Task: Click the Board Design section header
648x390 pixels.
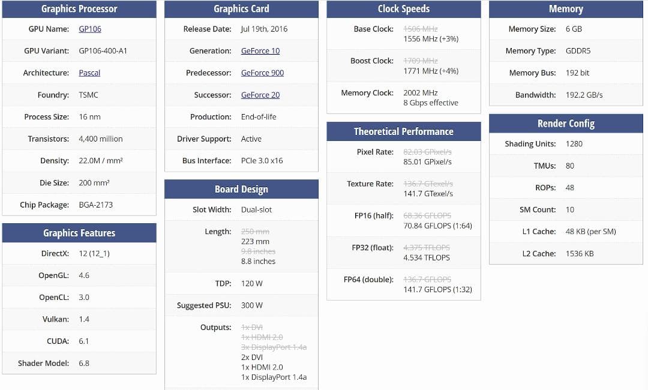Action: pyautogui.click(x=241, y=189)
